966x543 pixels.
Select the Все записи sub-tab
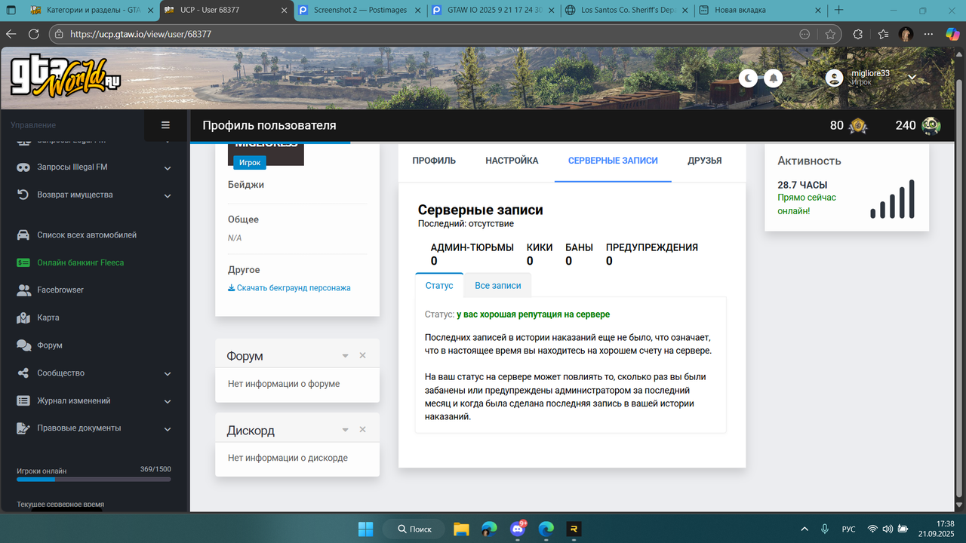click(498, 286)
